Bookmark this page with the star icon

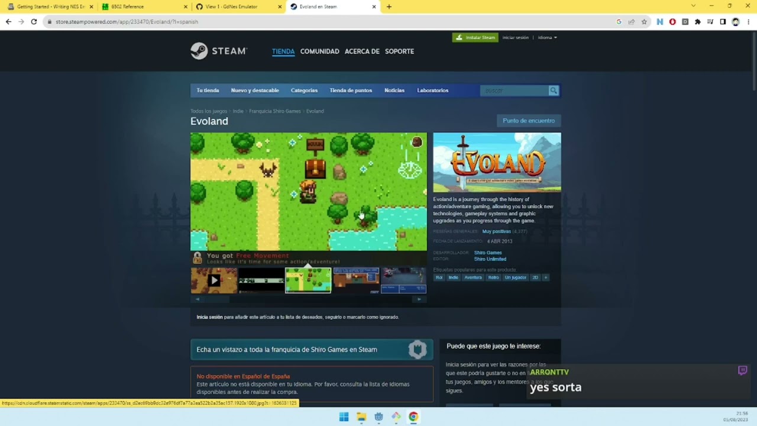point(644,22)
